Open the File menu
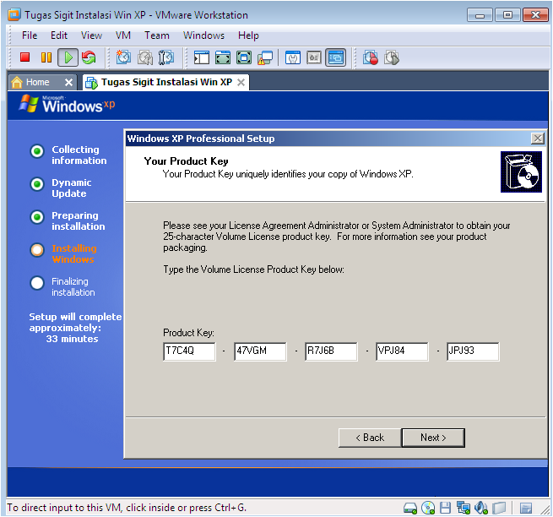Screen dimensions: 553x517 coord(30,35)
